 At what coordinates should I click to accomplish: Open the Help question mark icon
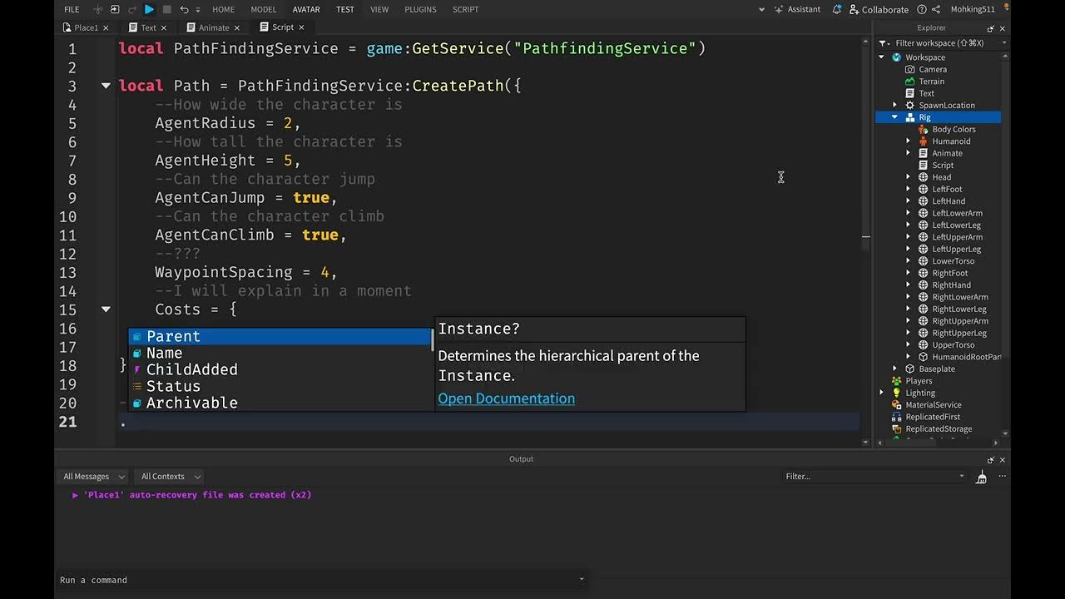click(922, 9)
